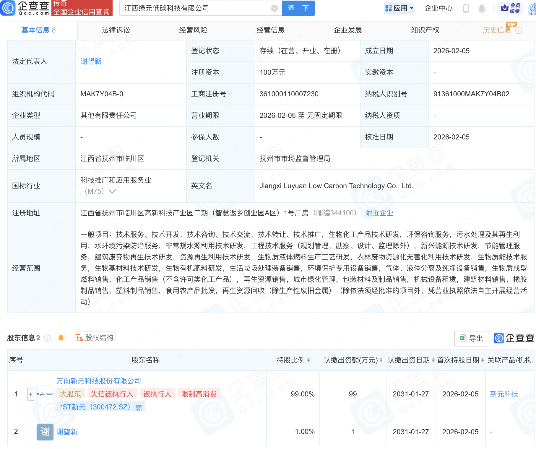Open the notifications bell in header
This screenshot has width=536, height=449.
[482, 8]
